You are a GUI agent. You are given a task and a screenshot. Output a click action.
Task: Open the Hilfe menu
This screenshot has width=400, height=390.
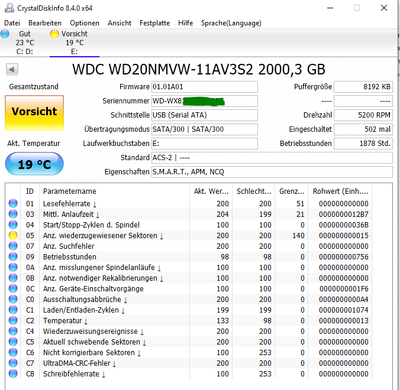coord(185,23)
